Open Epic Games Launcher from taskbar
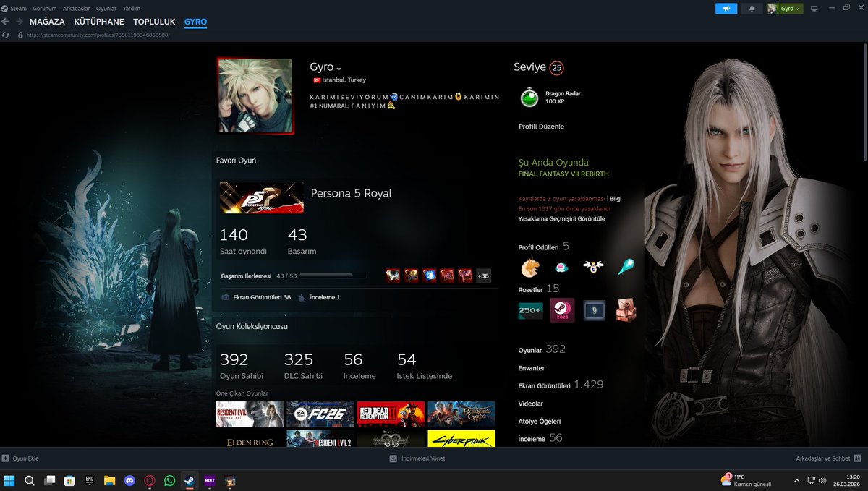868x491 pixels. (90, 480)
